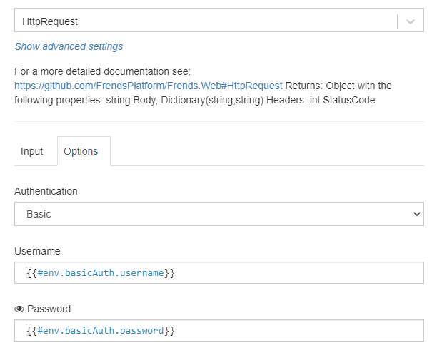This screenshot has height=353, width=437.
Task: Click the Password field label
Action: click(49, 309)
